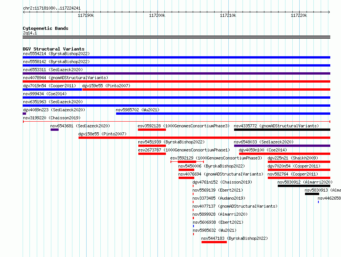This screenshot has height=257, width=341.
Task: Click the 117190k ruler position label
Action: [x=86, y=15]
